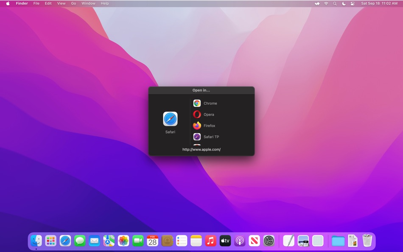
Task: Click the http://www.apple.com/ URL text
Action: (201, 149)
